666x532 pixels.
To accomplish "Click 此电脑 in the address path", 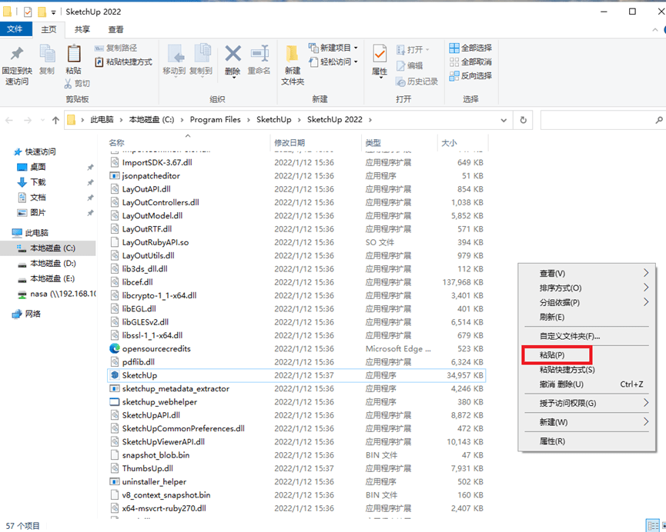I will [102, 120].
